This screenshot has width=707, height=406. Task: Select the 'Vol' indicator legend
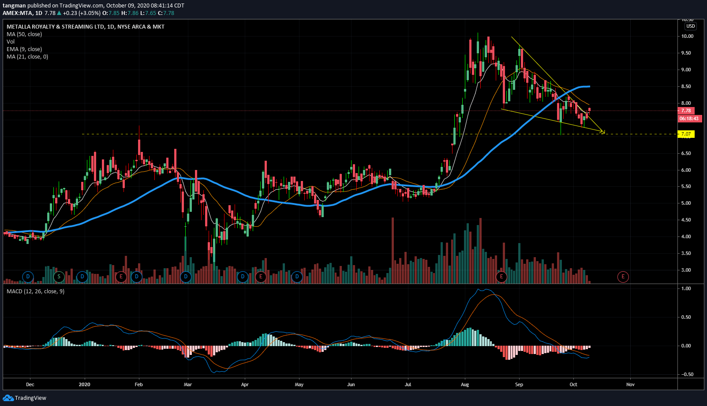(11, 42)
